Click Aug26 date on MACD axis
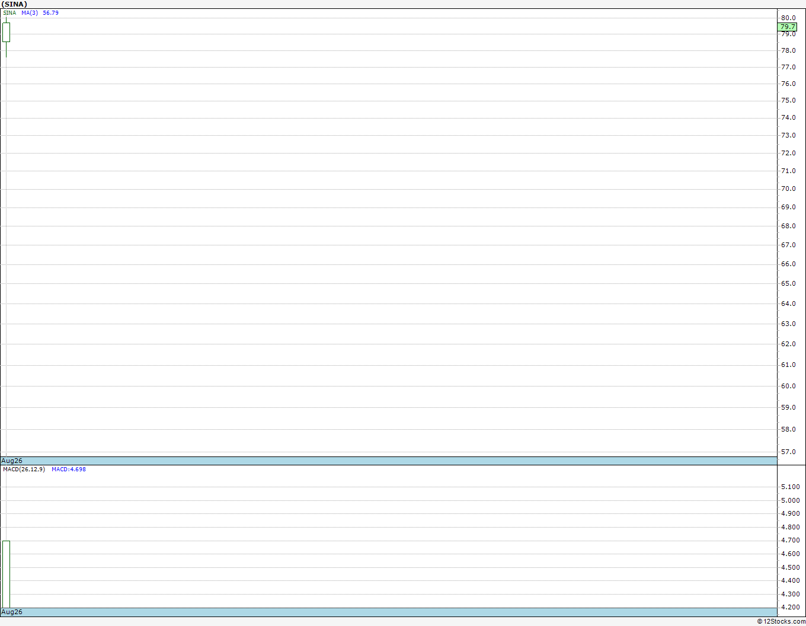 point(12,612)
